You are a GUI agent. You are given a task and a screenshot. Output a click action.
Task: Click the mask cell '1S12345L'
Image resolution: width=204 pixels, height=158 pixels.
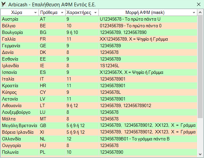148,66
